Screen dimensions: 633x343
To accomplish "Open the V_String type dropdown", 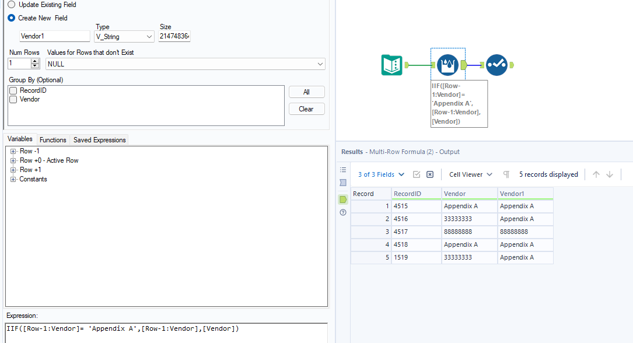I will pos(124,36).
